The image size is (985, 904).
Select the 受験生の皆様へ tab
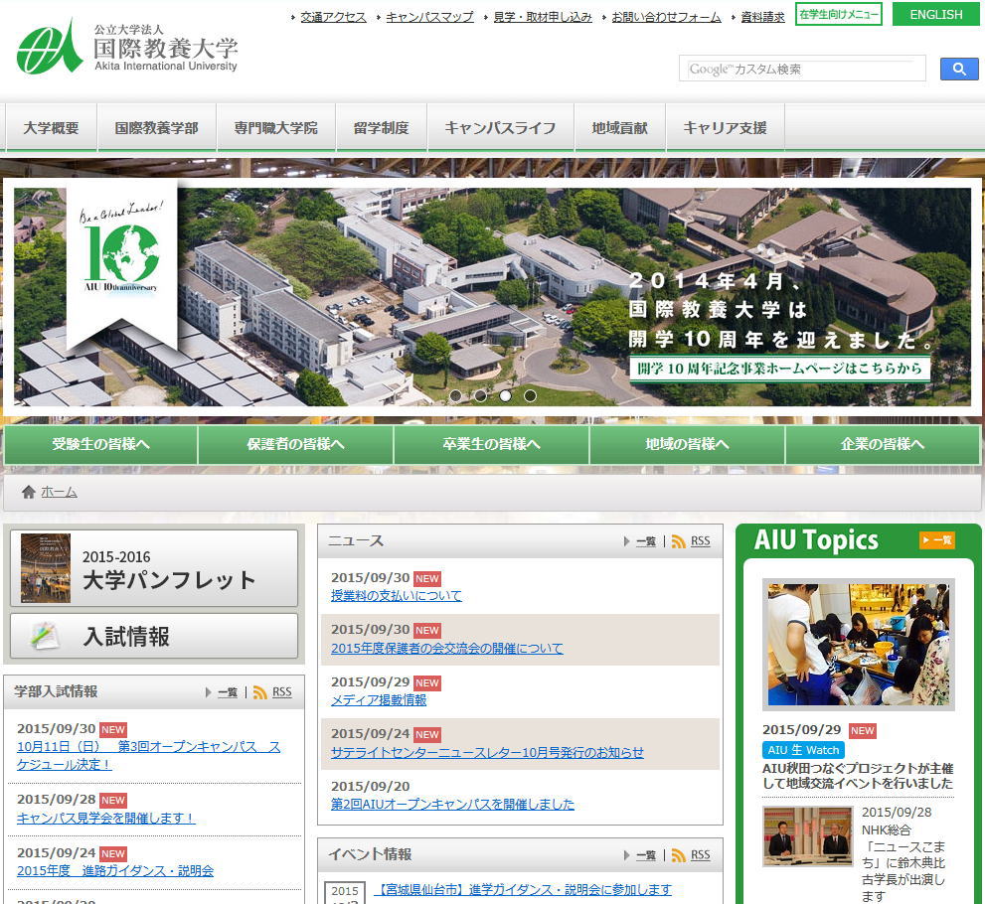coord(100,444)
